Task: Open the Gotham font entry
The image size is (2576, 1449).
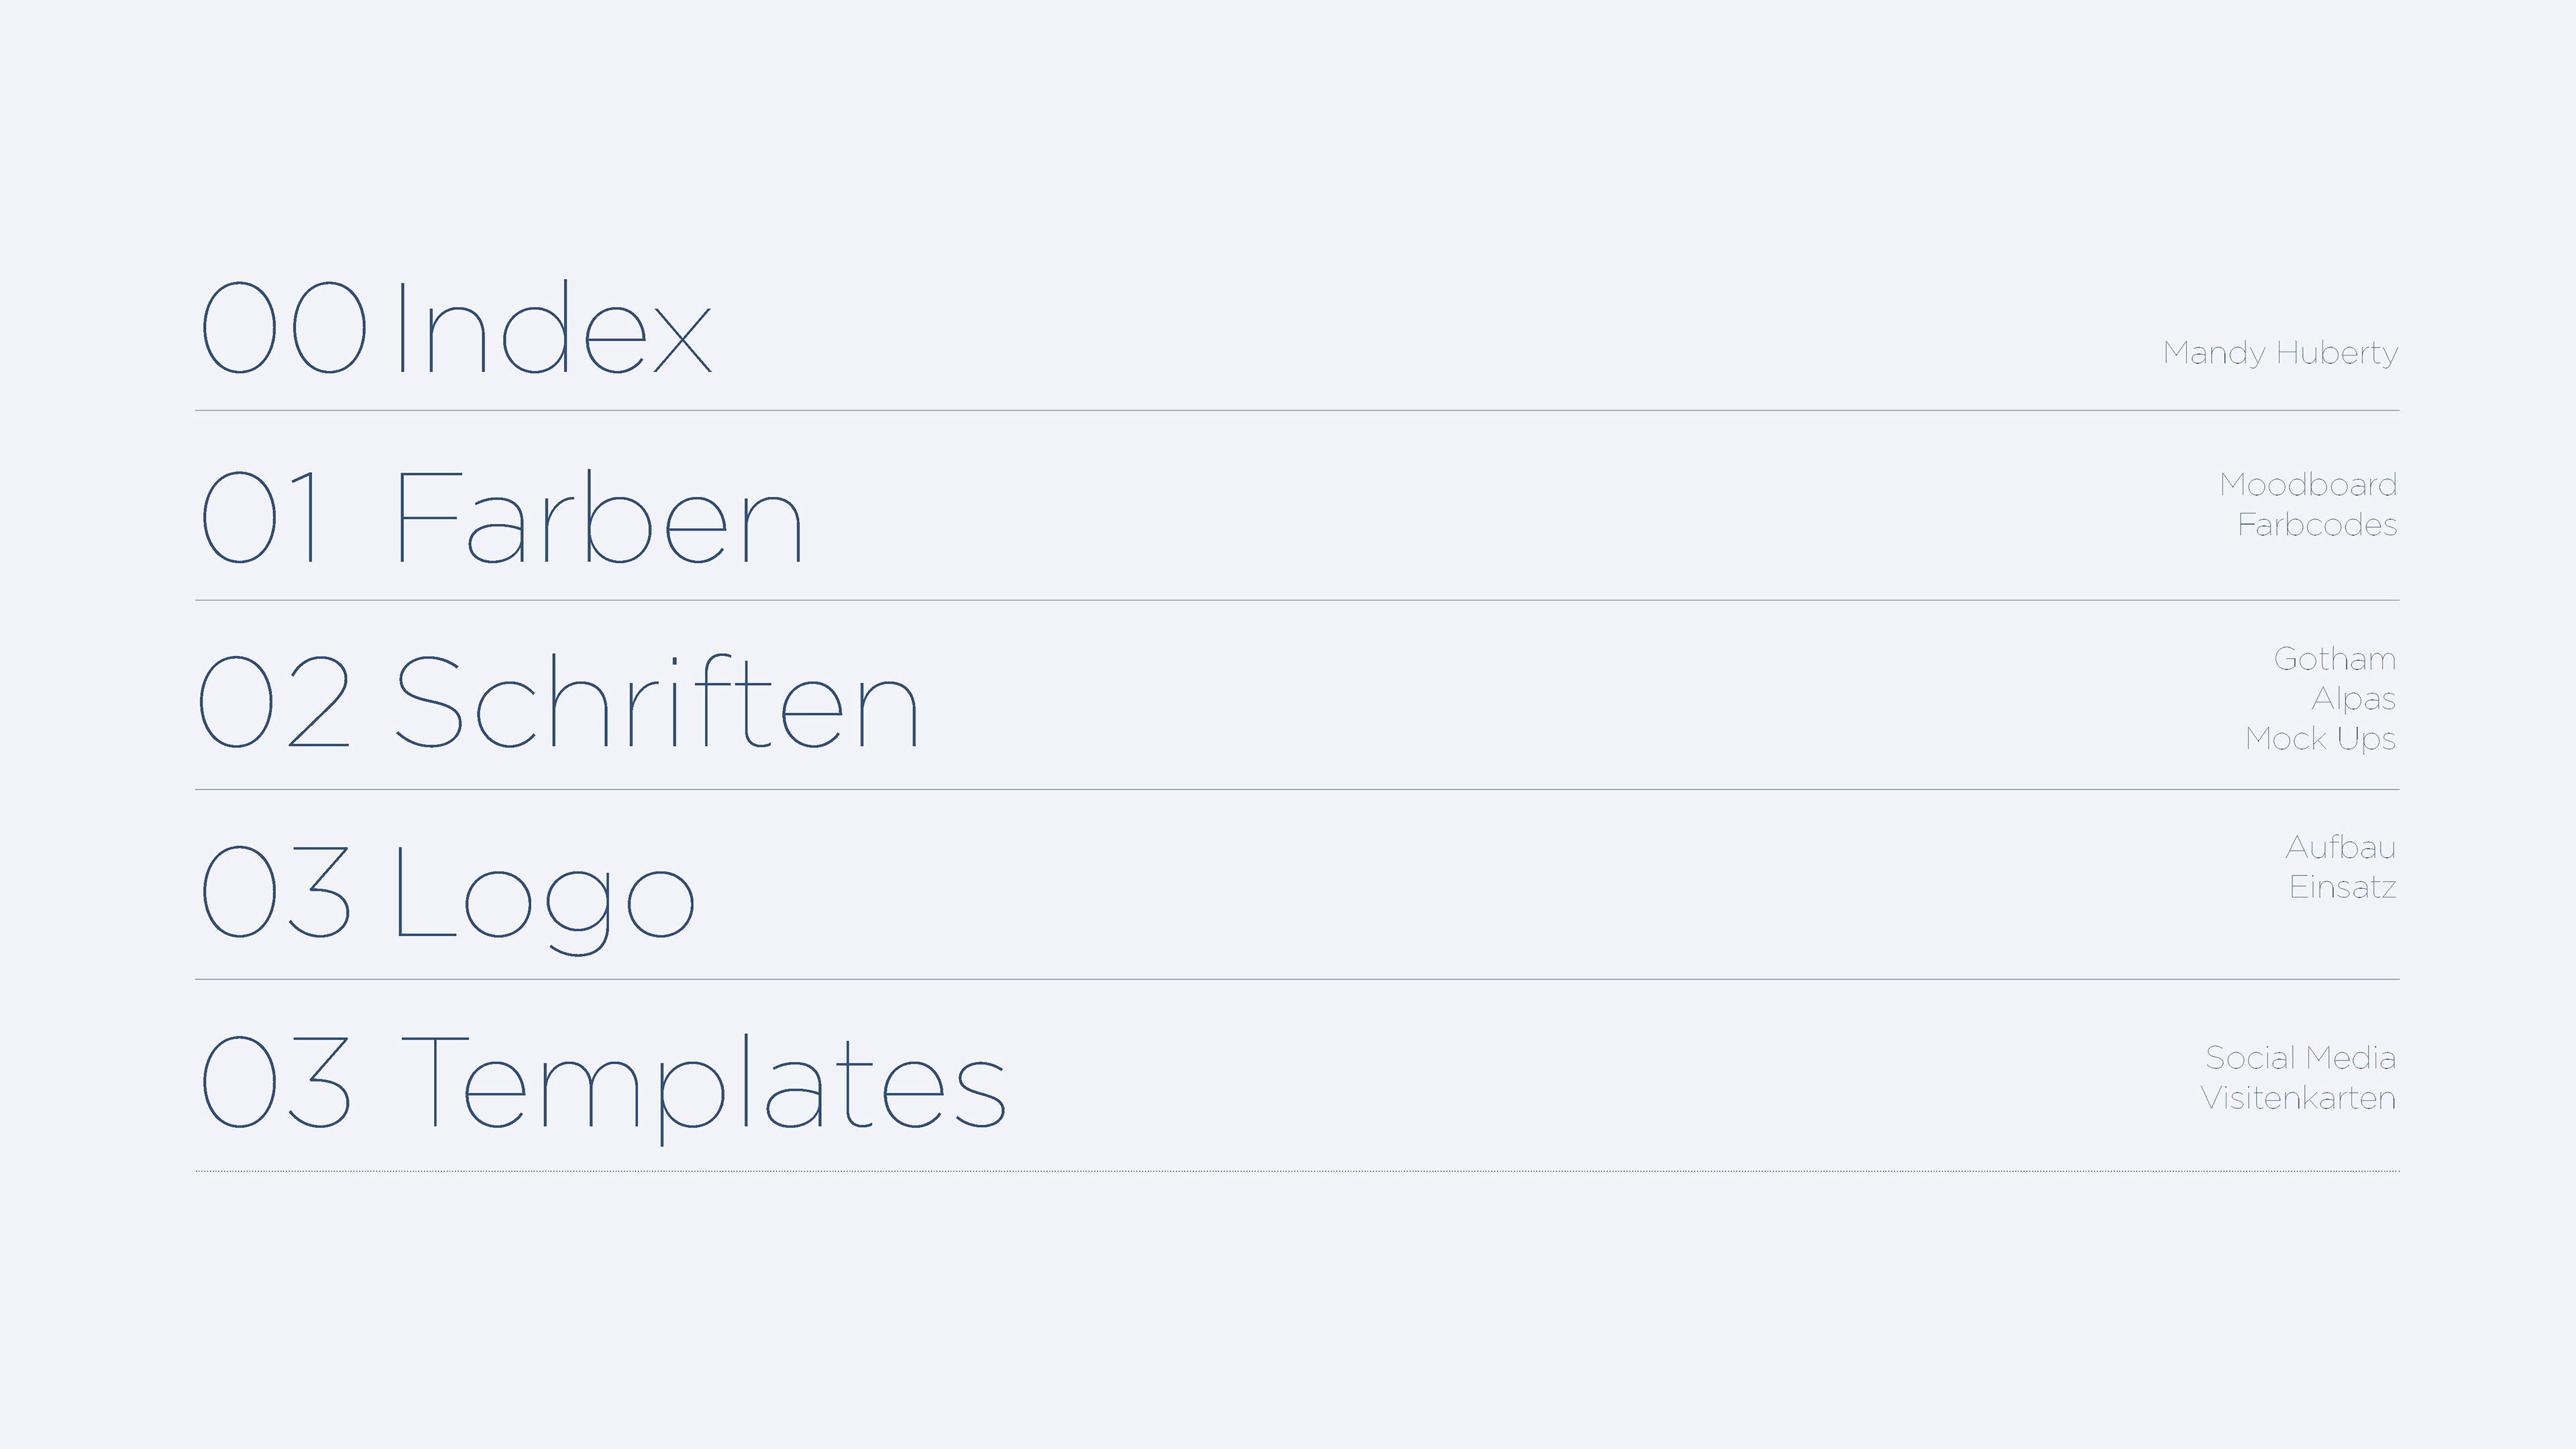Action: tap(2335, 659)
